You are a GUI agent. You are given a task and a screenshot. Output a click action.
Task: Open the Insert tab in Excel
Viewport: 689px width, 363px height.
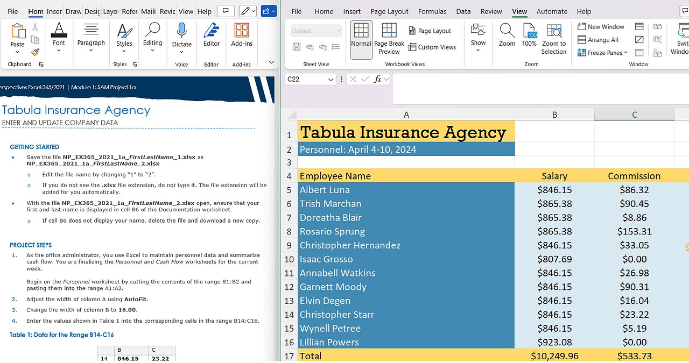(x=352, y=11)
